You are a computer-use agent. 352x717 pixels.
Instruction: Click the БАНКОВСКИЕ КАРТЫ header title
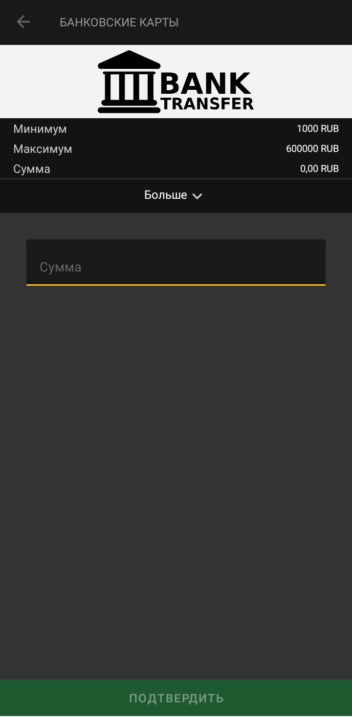point(119,22)
